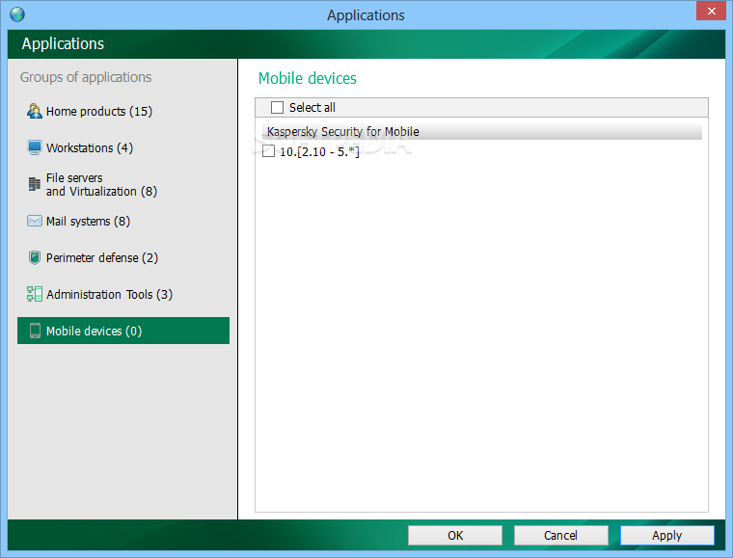This screenshot has width=733, height=558.
Task: Click the Mobile devices heading
Action: (x=307, y=78)
